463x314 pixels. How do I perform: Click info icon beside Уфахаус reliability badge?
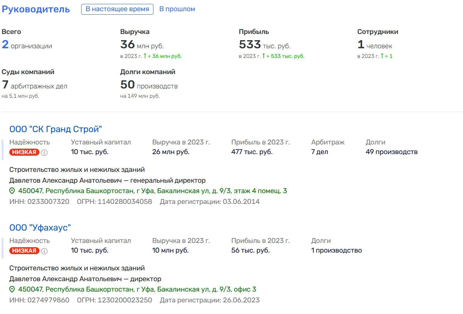pyautogui.click(x=44, y=251)
